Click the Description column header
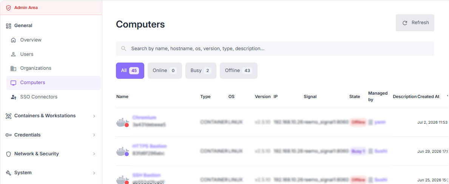The image size is (449, 184). (x=404, y=97)
